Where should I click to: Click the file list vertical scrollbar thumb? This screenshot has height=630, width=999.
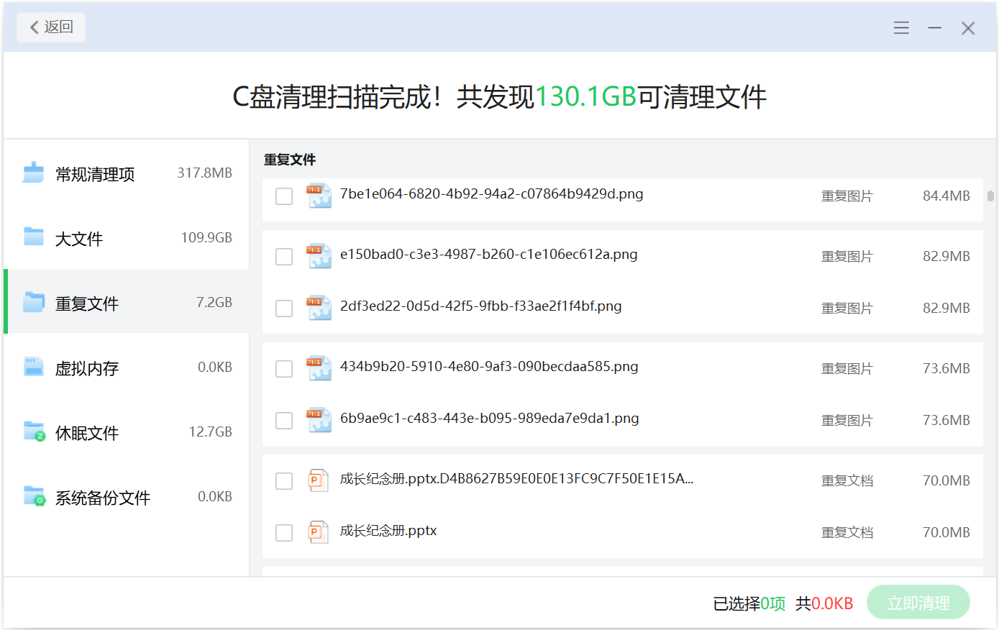pos(990,196)
